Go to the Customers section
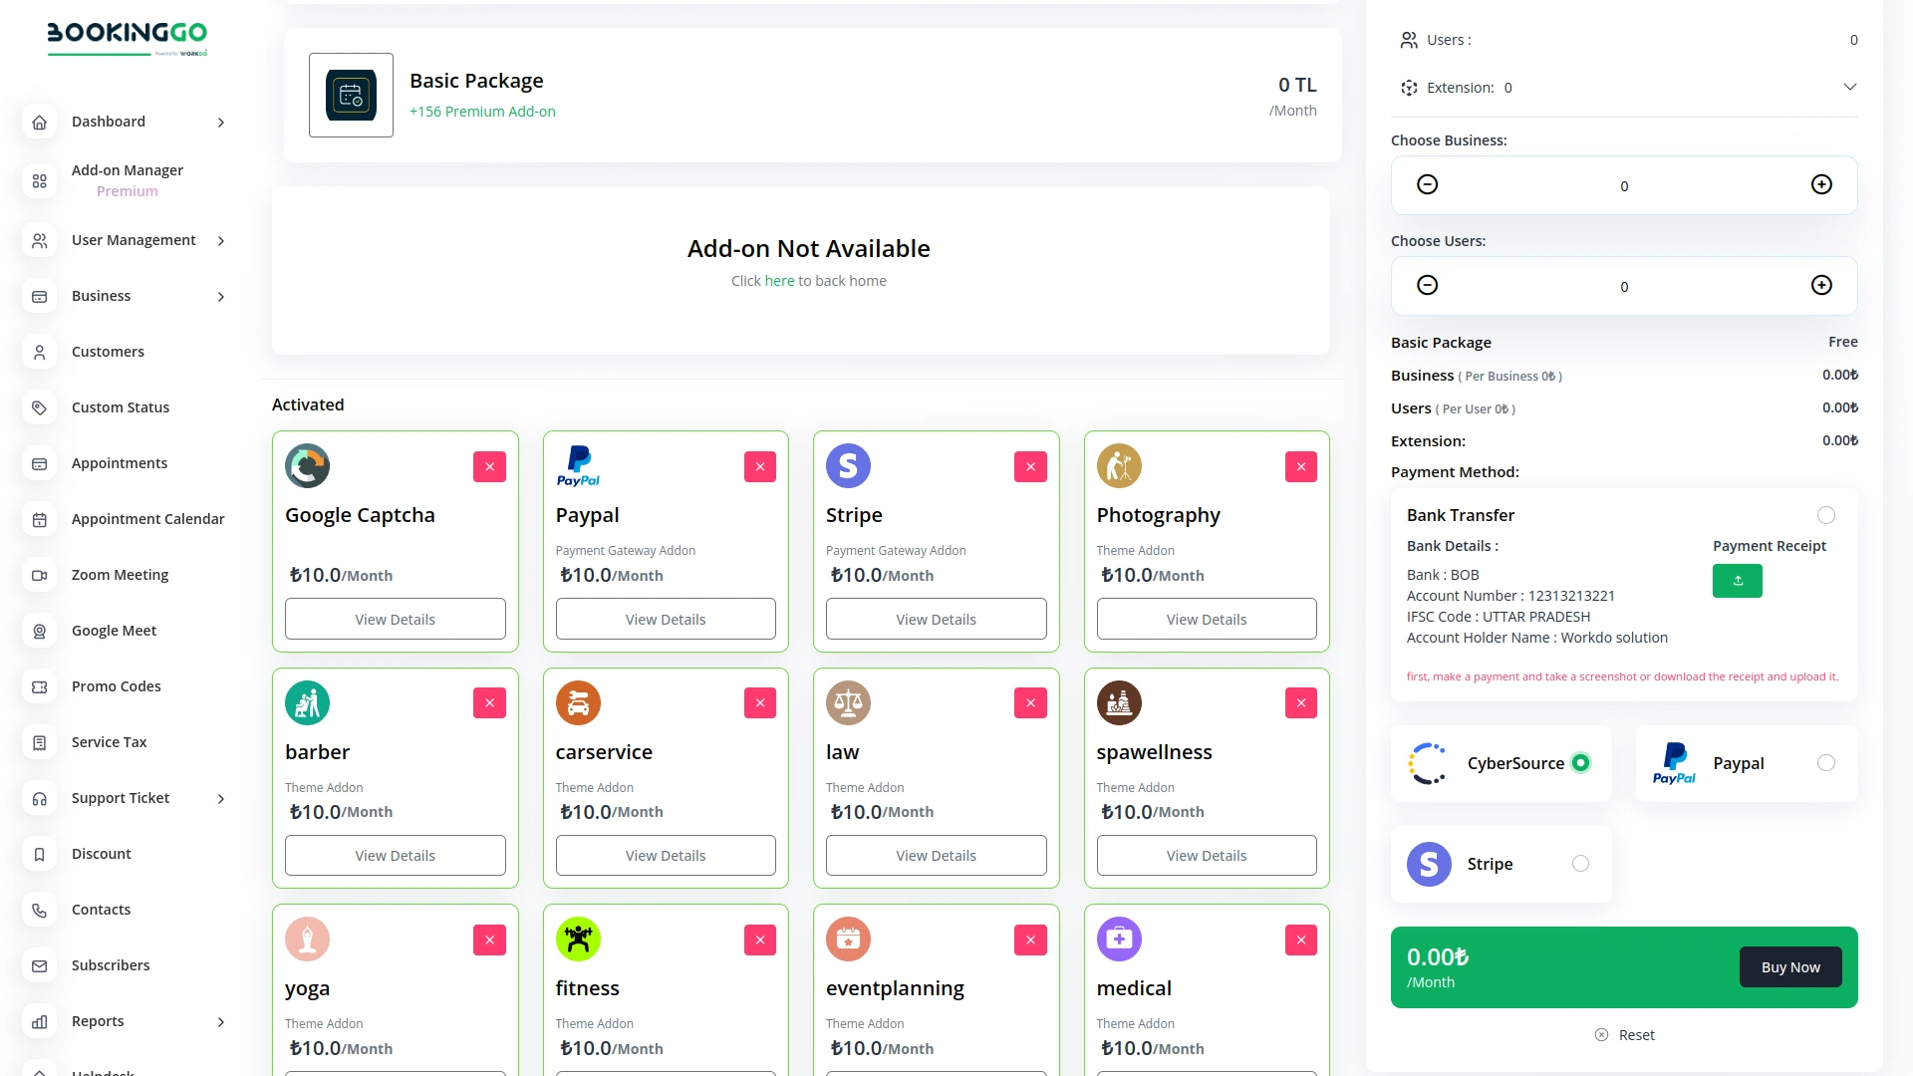 pos(108,352)
